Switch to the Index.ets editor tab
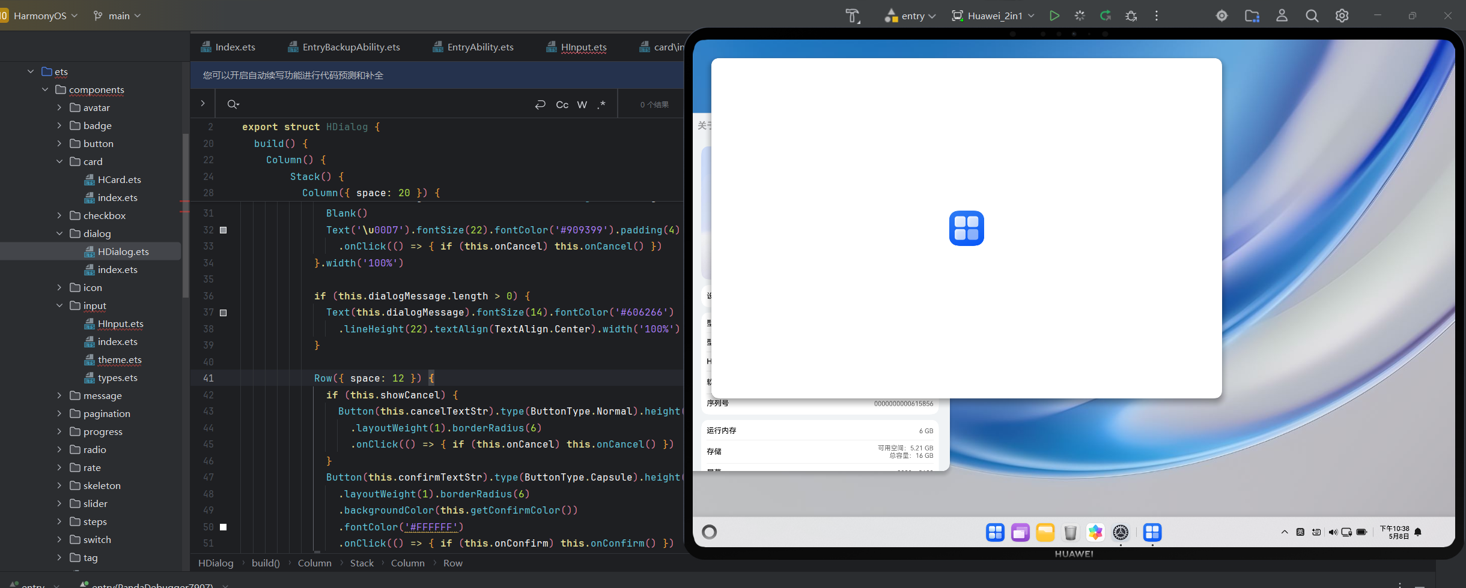 coord(228,47)
